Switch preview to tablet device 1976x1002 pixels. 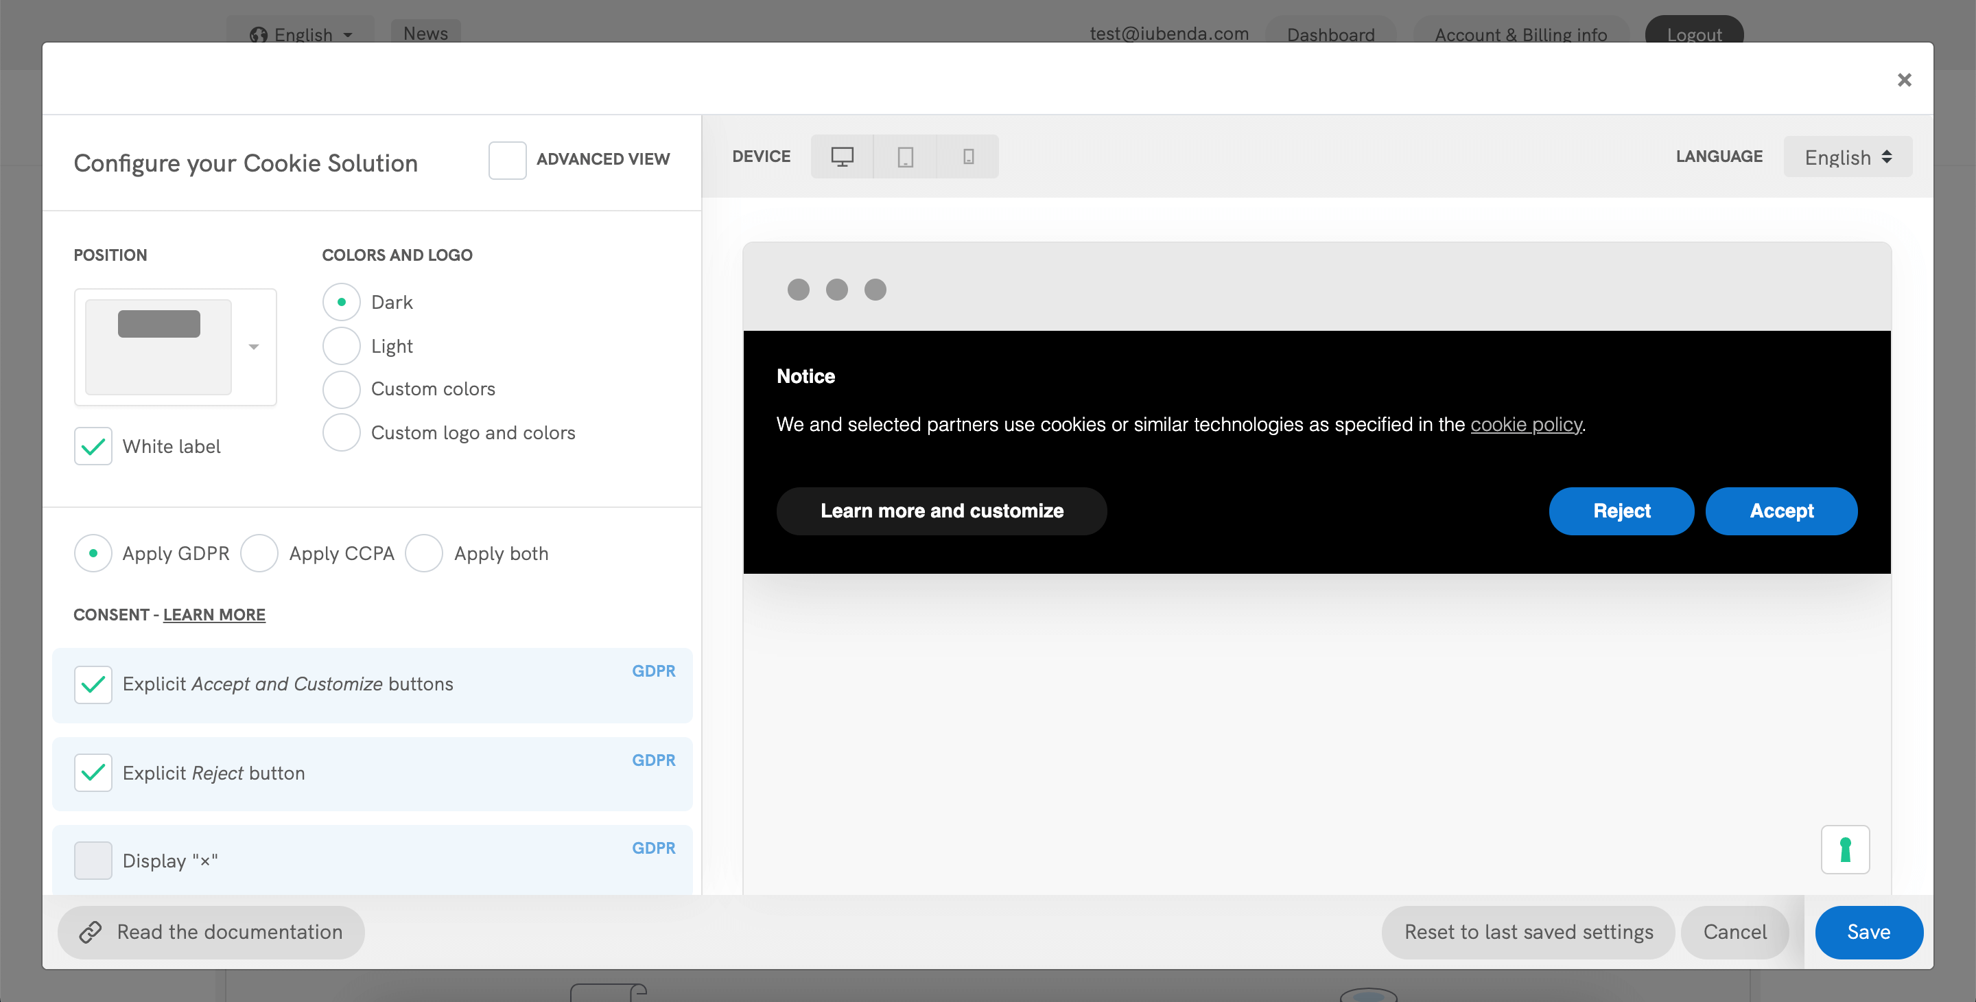pyautogui.click(x=905, y=156)
